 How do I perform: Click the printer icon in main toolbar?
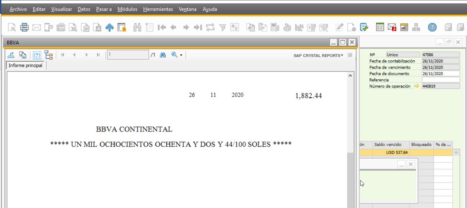(24, 27)
